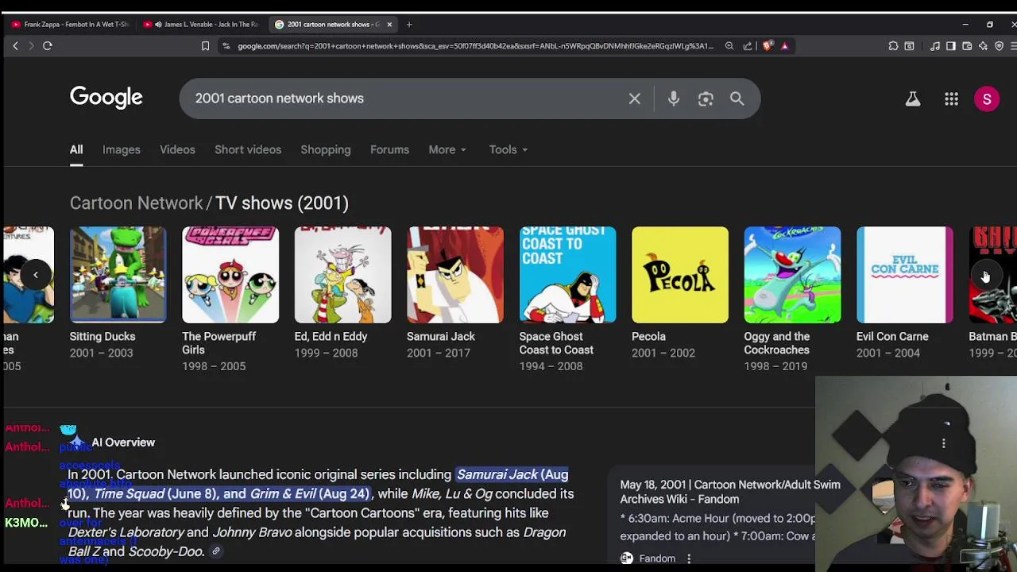Image resolution: width=1017 pixels, height=572 pixels.
Task: Open The Powerpuff Girls show card
Action: [230, 300]
